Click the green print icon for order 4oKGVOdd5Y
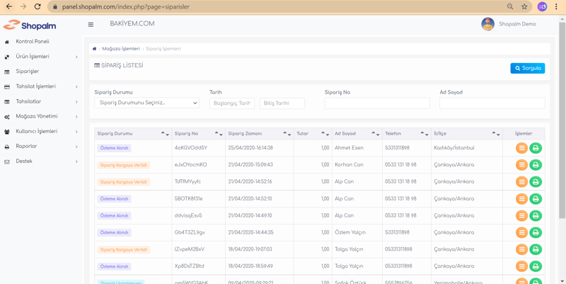Viewport: 566px width, 284px height. (536, 148)
